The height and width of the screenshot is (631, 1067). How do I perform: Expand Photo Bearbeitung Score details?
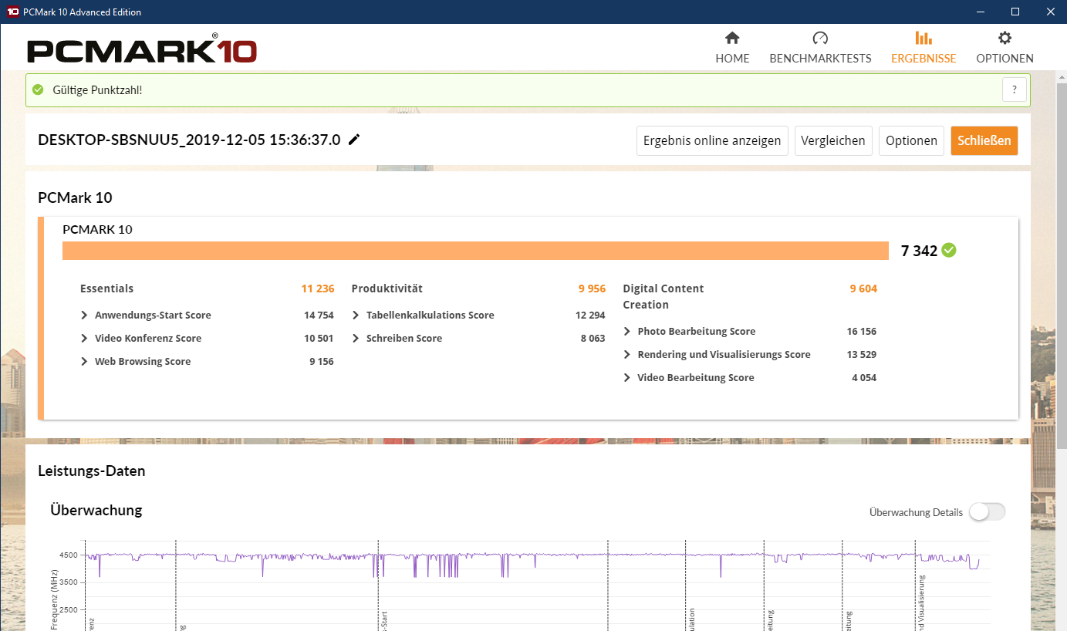627,332
